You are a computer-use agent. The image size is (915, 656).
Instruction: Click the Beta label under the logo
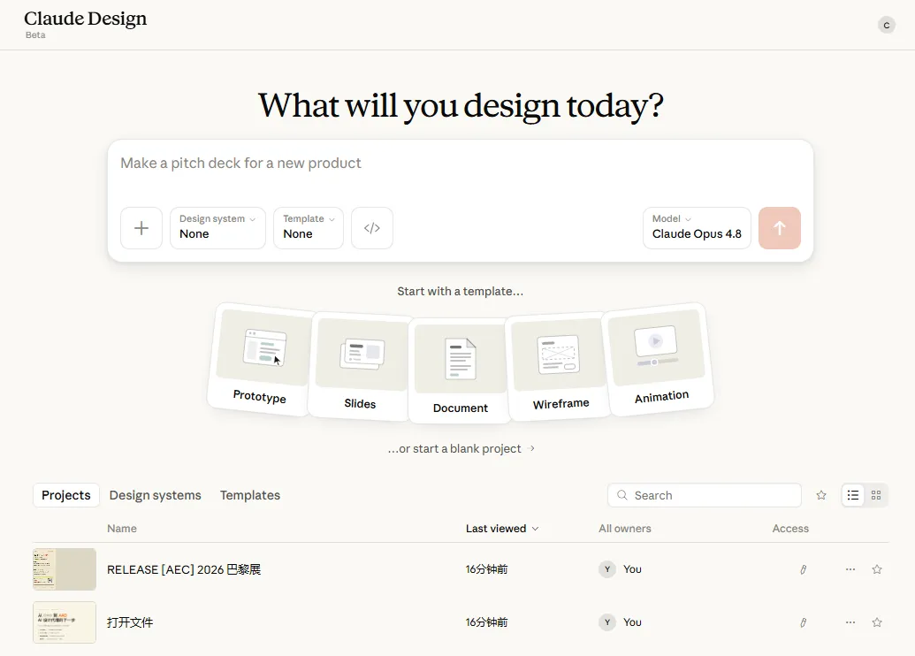point(35,35)
